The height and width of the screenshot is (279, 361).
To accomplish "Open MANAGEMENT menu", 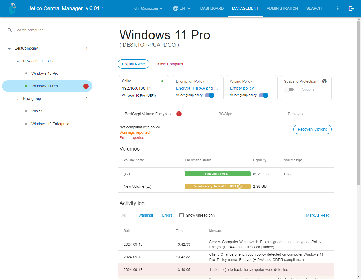I will click(245, 8).
